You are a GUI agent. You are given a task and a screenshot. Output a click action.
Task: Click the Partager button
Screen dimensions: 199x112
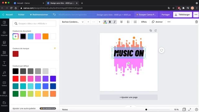coord(166,15)
